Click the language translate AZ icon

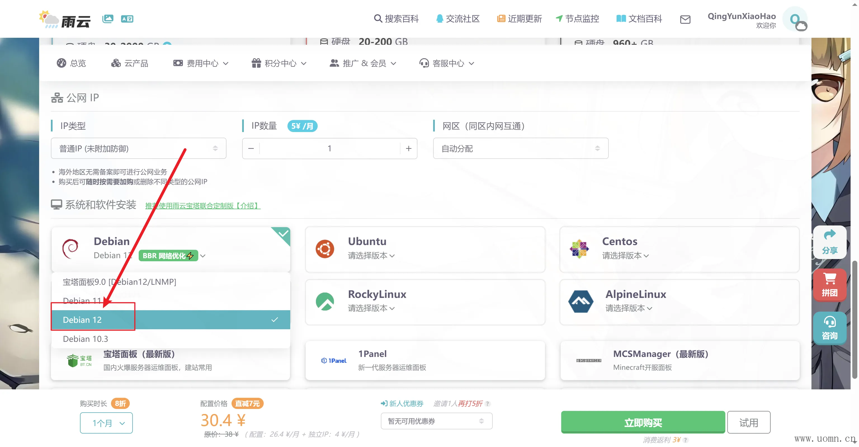coord(127,19)
